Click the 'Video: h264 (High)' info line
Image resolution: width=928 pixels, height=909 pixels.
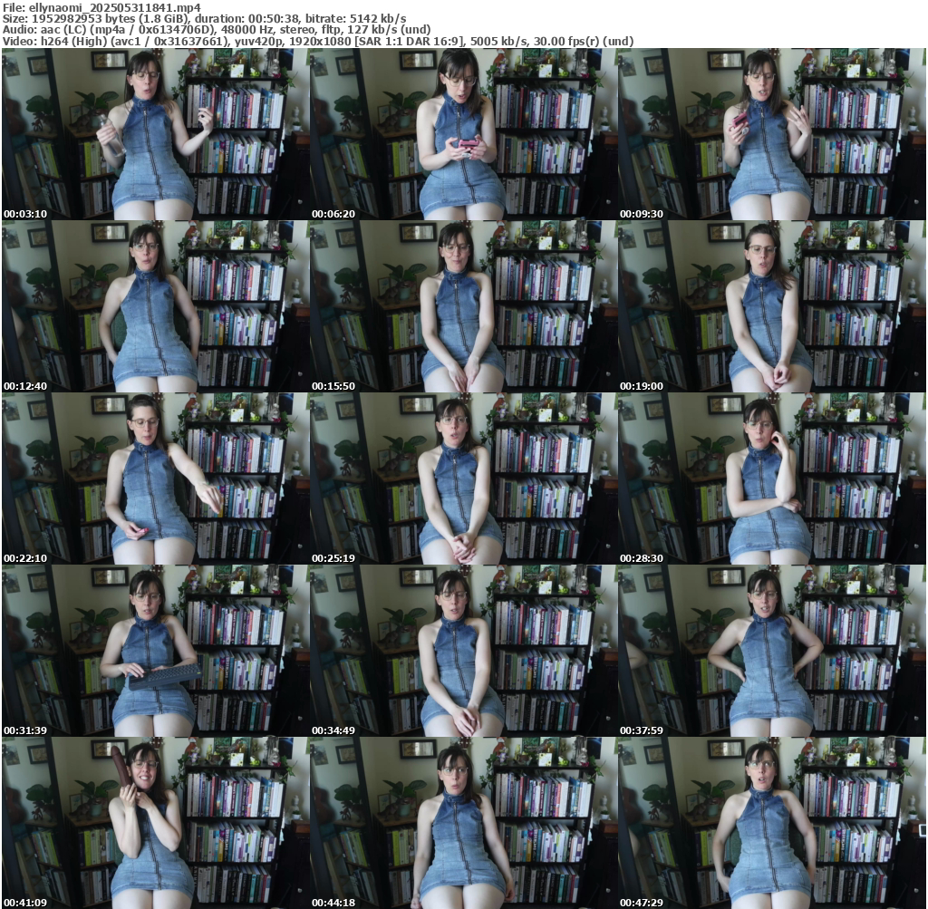coord(318,42)
